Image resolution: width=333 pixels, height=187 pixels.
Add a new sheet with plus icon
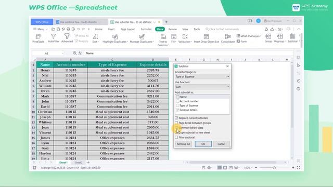coord(88,163)
